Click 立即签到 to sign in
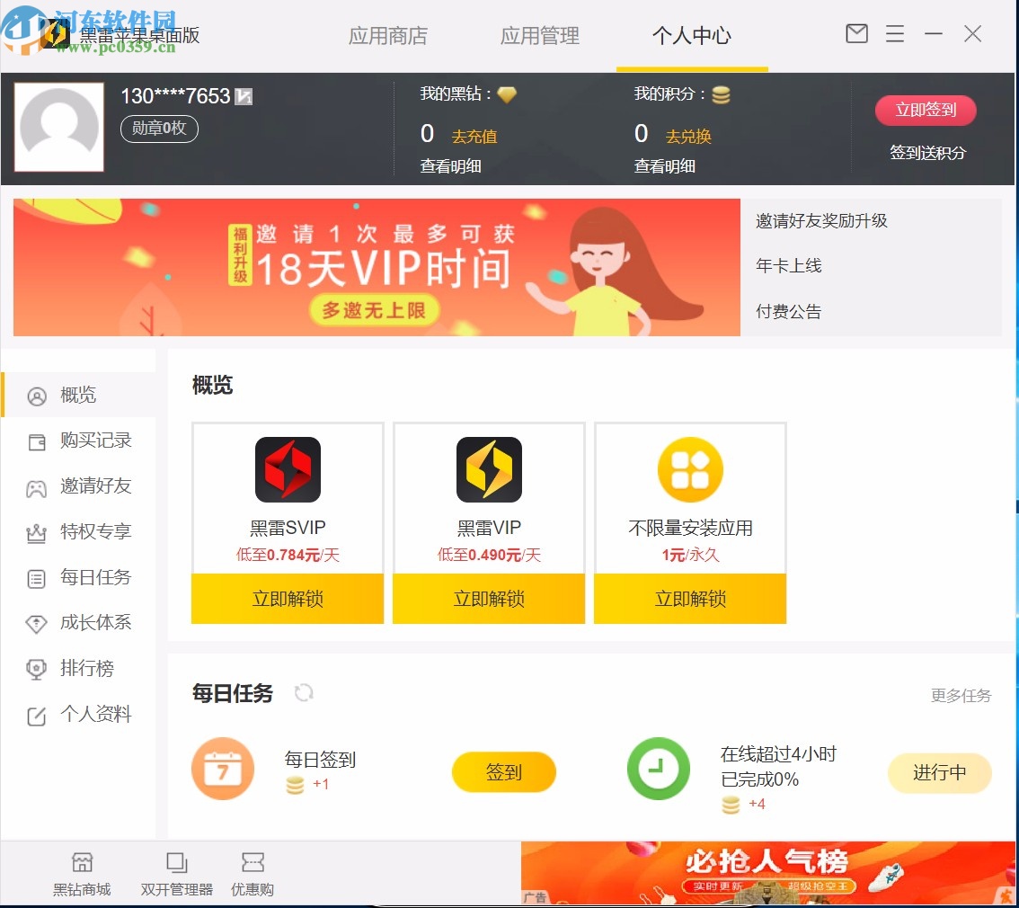This screenshot has width=1019, height=908. (x=926, y=110)
